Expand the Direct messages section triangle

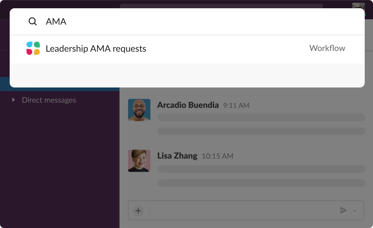click(13, 100)
